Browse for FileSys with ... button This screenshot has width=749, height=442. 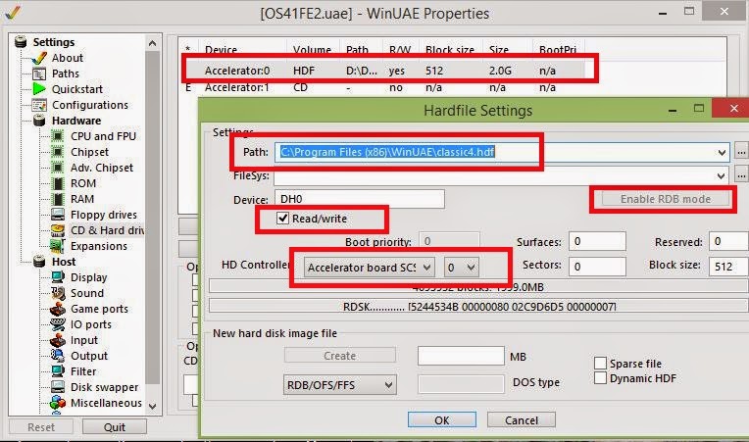click(741, 176)
